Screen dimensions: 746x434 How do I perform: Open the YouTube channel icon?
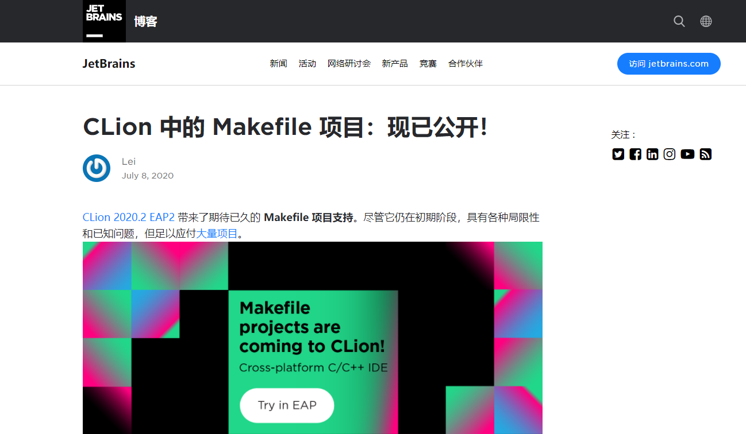click(687, 154)
